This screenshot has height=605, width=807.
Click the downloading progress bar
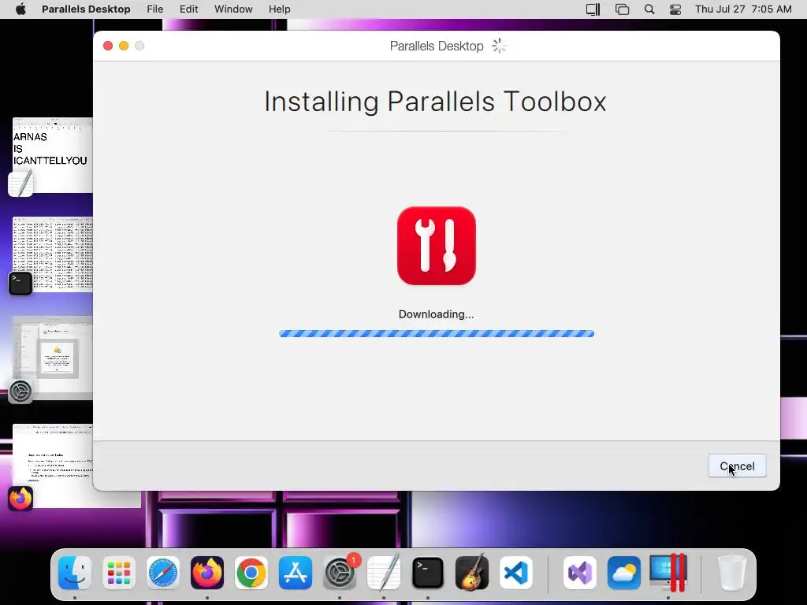tap(437, 334)
